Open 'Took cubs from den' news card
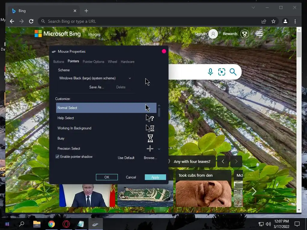Screen dimensions: 307x230 point(204,188)
